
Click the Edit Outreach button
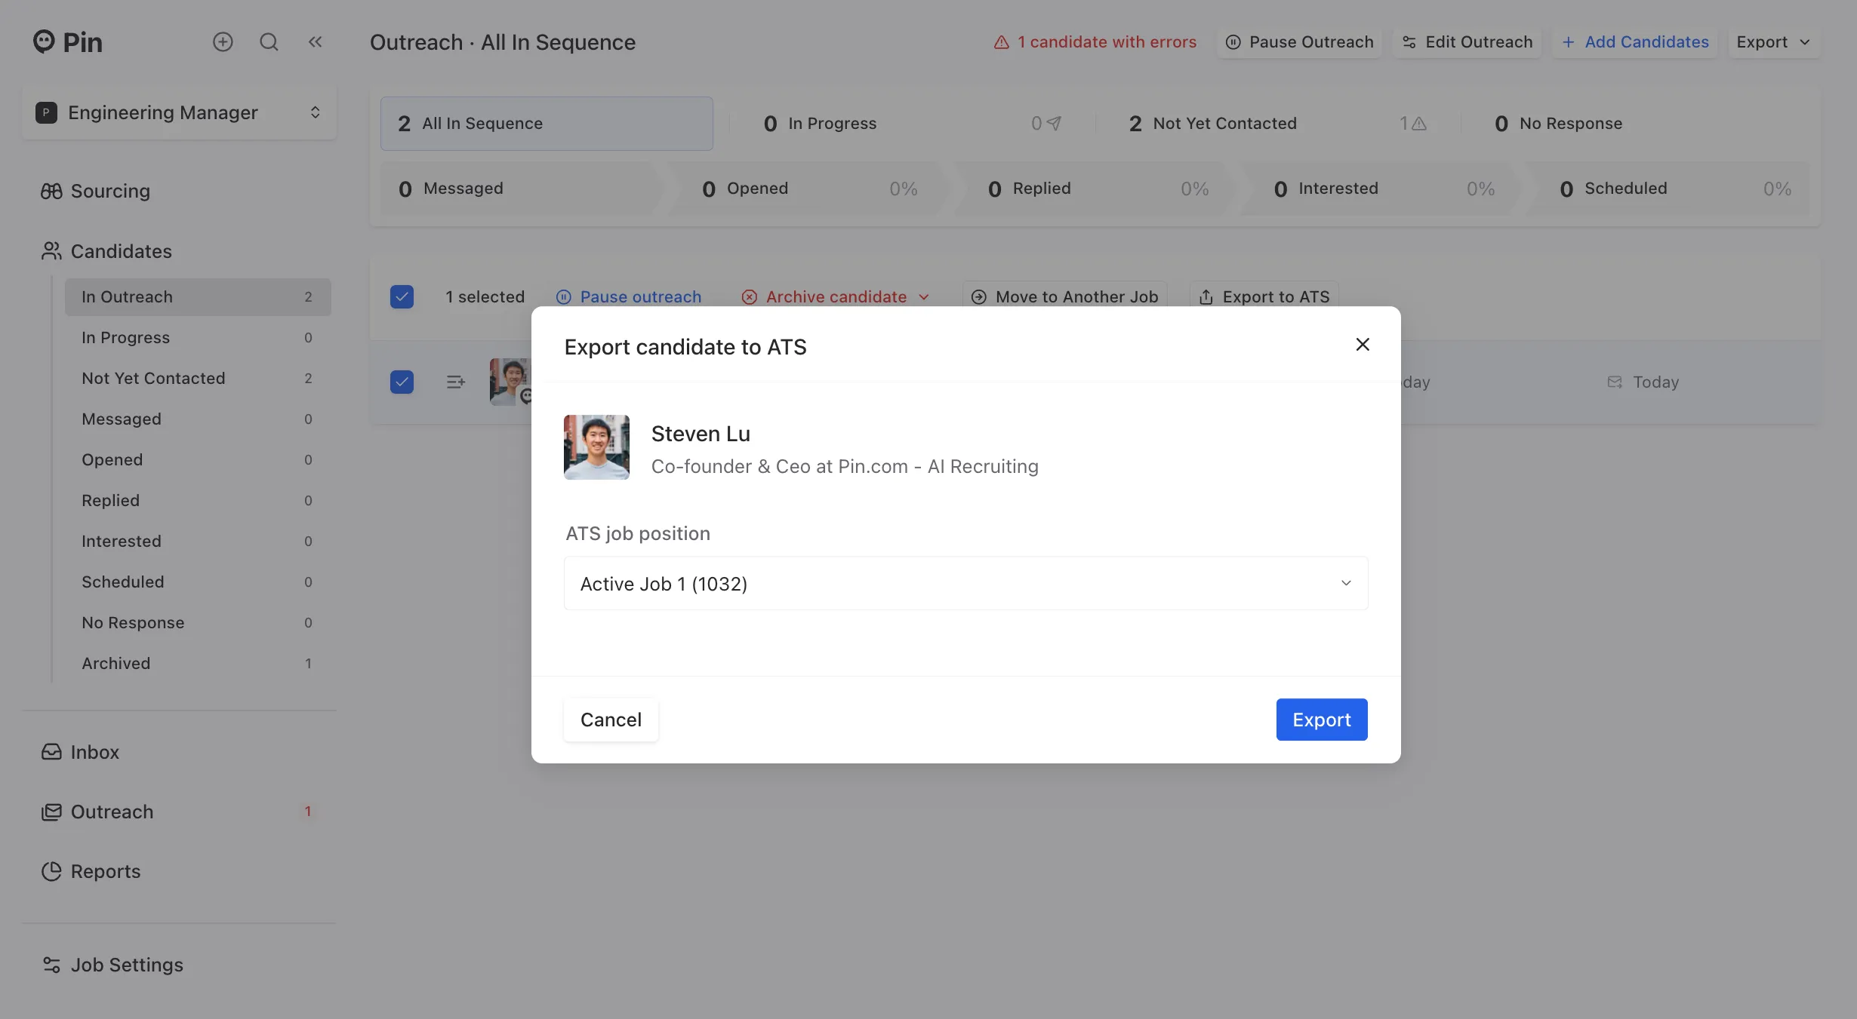click(x=1467, y=42)
